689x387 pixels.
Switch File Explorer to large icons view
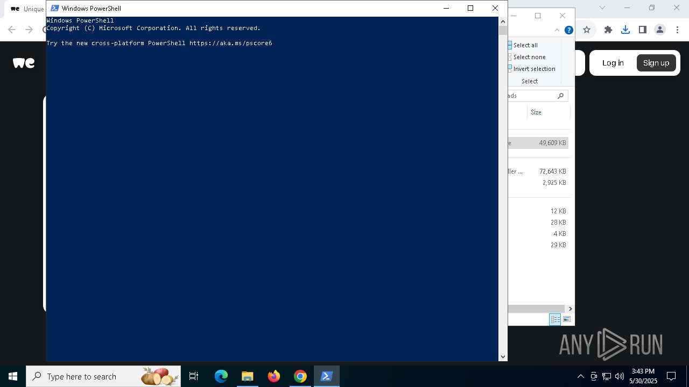[567, 319]
